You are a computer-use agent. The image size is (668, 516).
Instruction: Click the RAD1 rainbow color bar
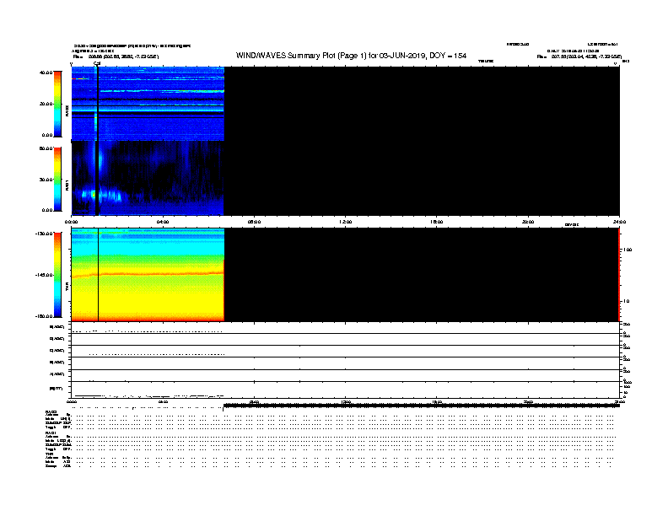tap(57, 180)
